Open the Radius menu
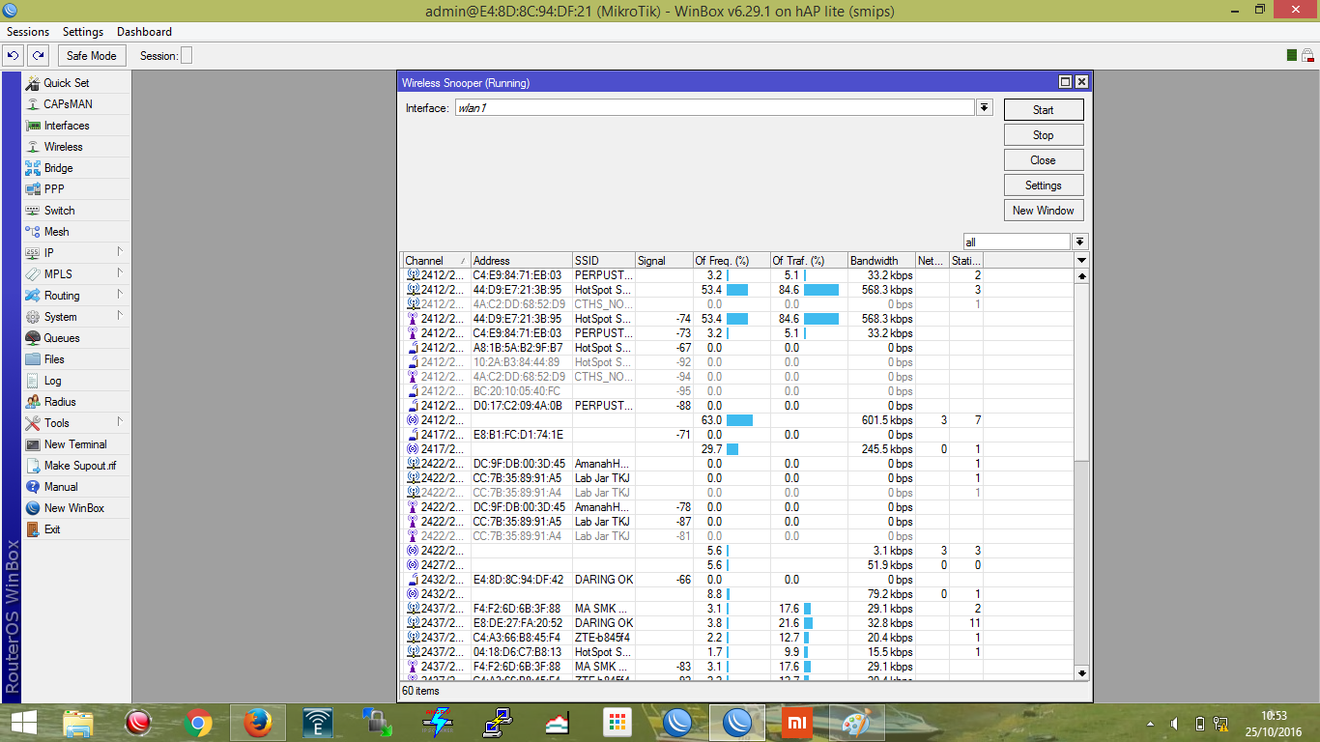 point(75,402)
